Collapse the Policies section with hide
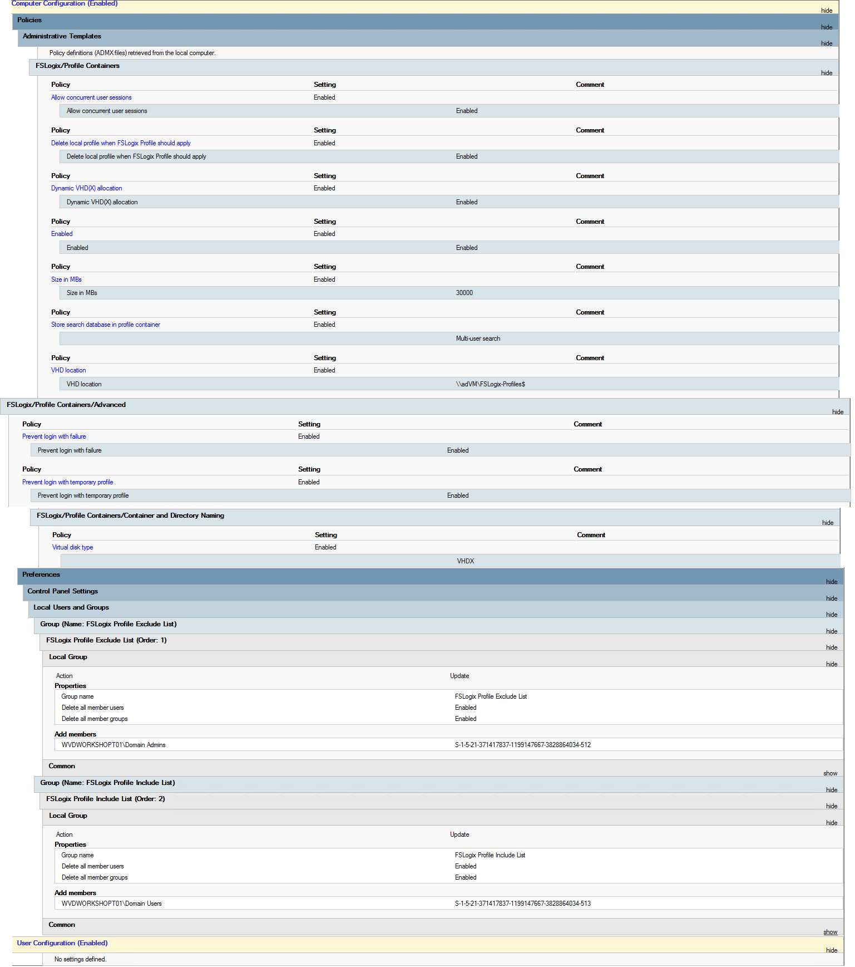This screenshot has height=967, width=855. 827,27
